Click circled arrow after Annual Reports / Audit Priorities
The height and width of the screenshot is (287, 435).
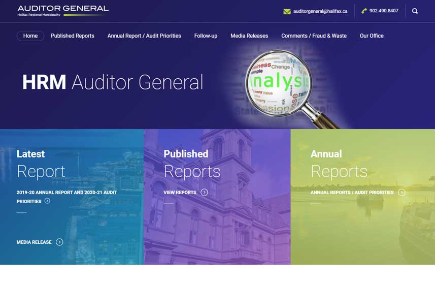point(401,193)
